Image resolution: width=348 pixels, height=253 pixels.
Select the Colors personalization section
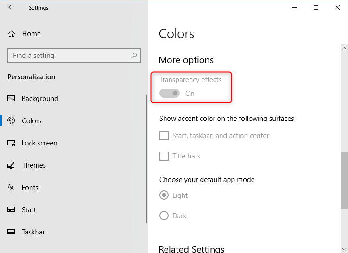(32, 121)
